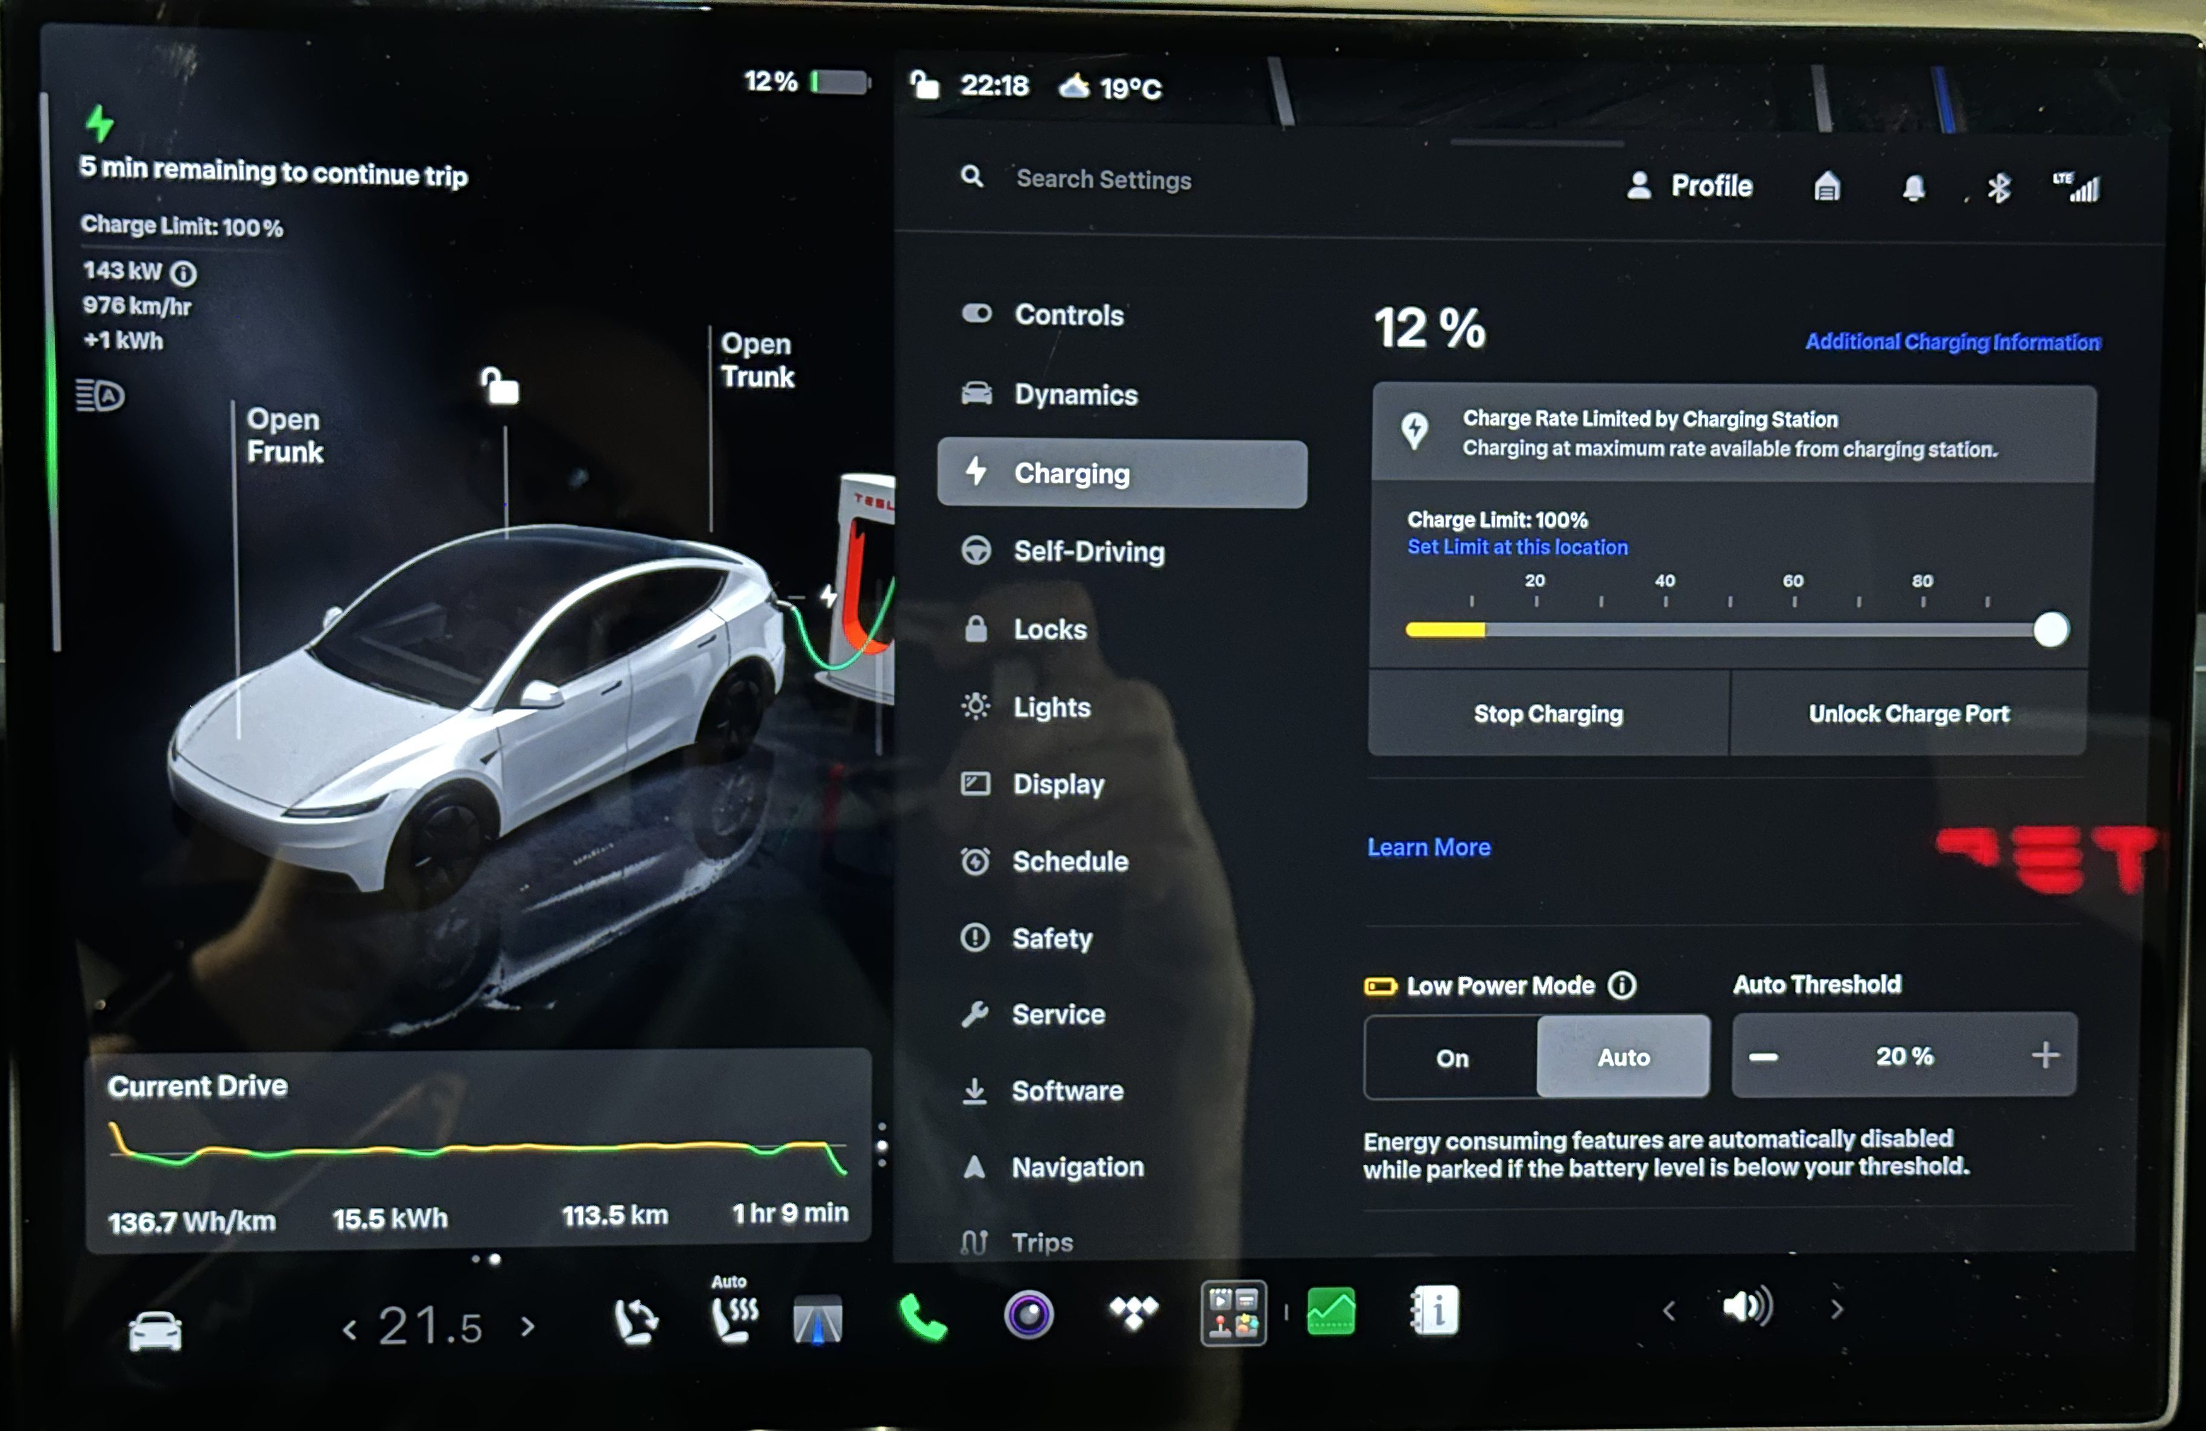Open the owner's manual info app
Viewport: 2206px width, 1431px height.
click(x=1434, y=1310)
